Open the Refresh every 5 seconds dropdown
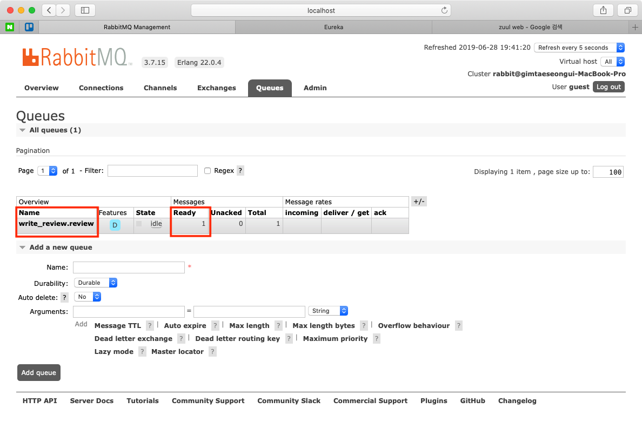 pyautogui.click(x=579, y=48)
